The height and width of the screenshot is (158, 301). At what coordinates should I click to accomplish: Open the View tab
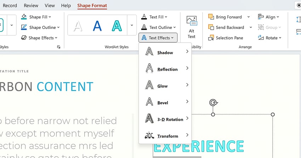pos(50,6)
